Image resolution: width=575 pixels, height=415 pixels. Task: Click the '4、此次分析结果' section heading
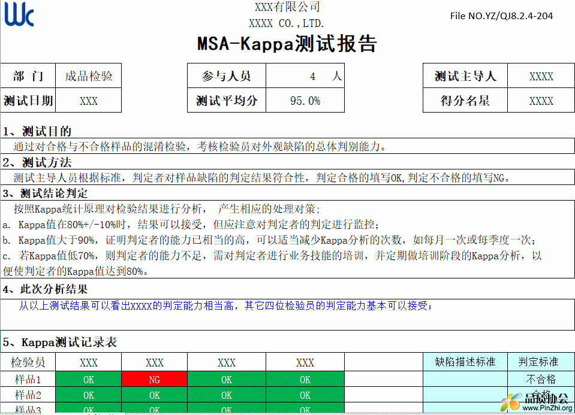(45, 289)
